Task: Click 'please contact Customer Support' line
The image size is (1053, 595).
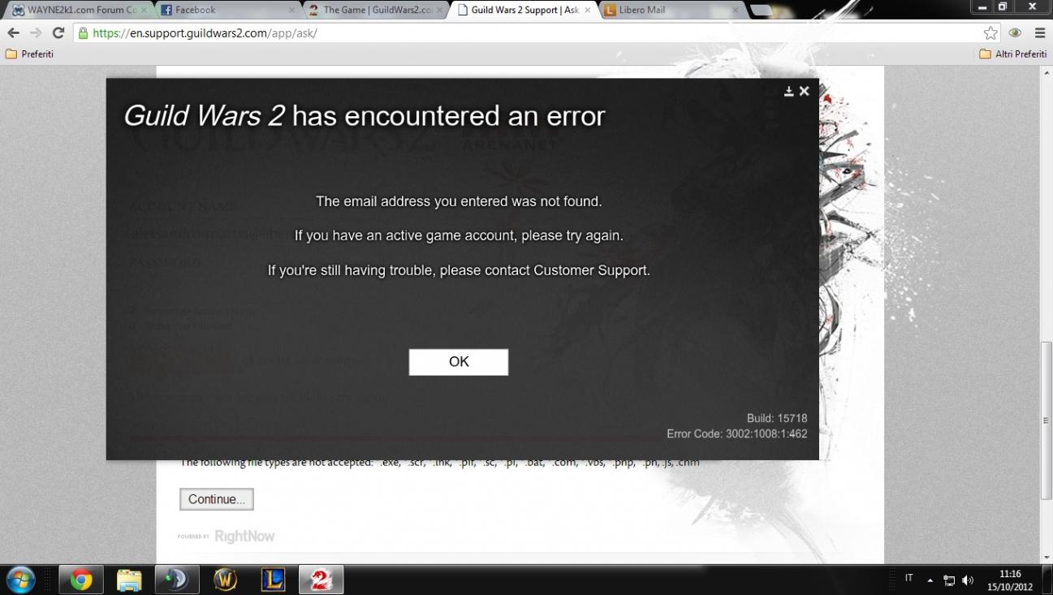Action: click(x=459, y=270)
